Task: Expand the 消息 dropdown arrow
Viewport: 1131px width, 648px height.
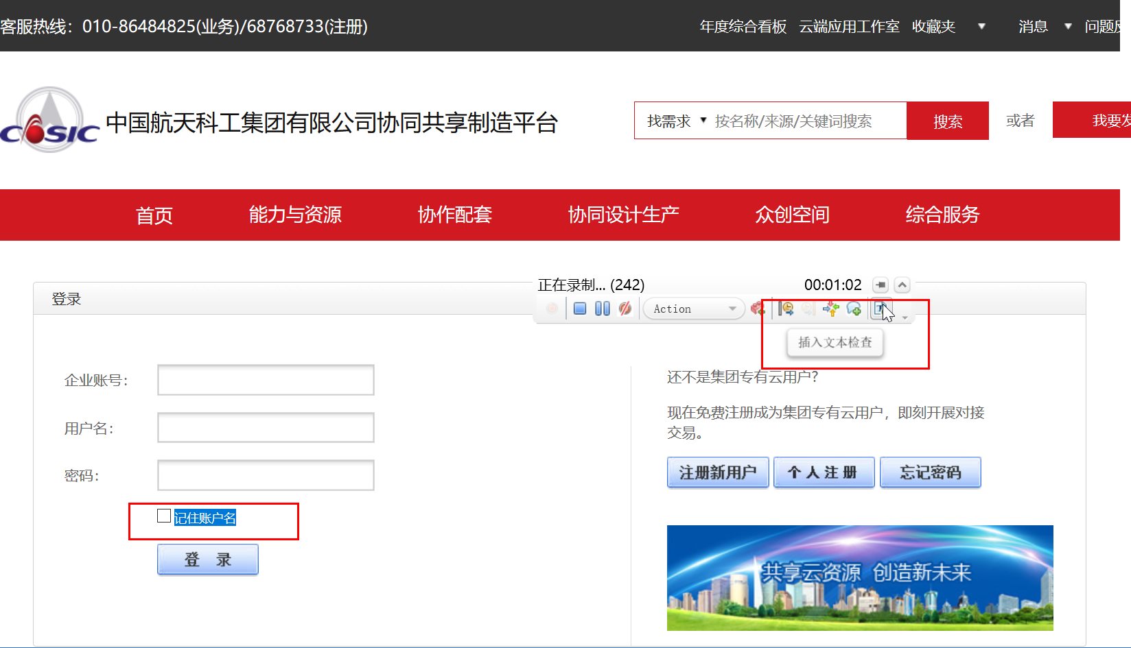Action: click(1068, 26)
